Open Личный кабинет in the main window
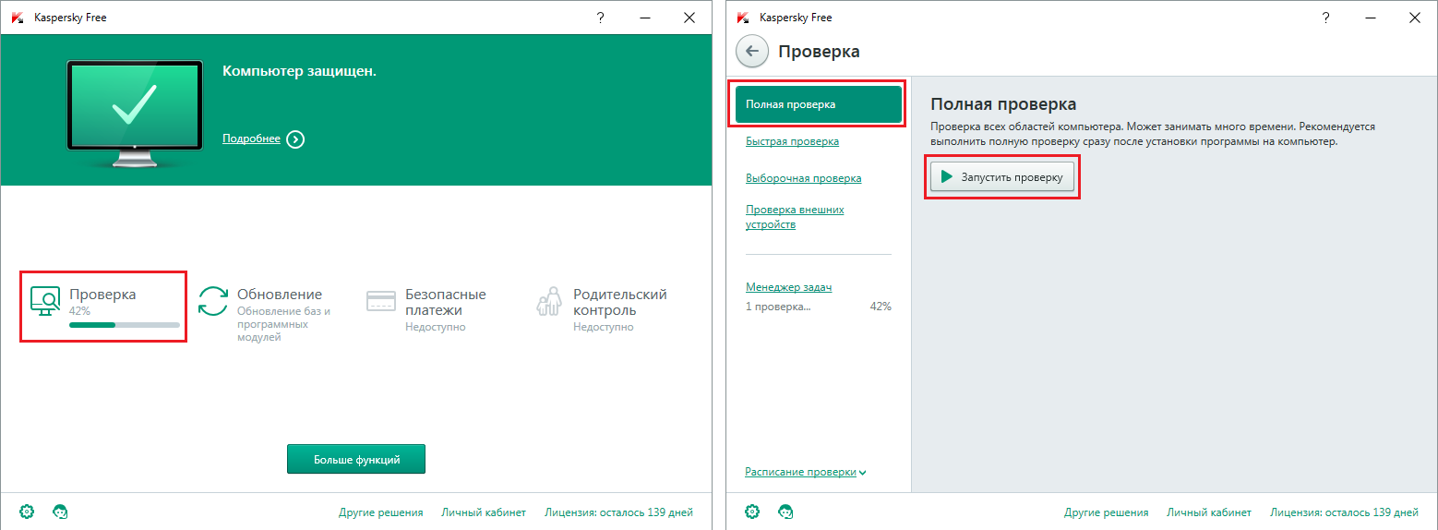Image resolution: width=1438 pixels, height=530 pixels. coord(484,512)
